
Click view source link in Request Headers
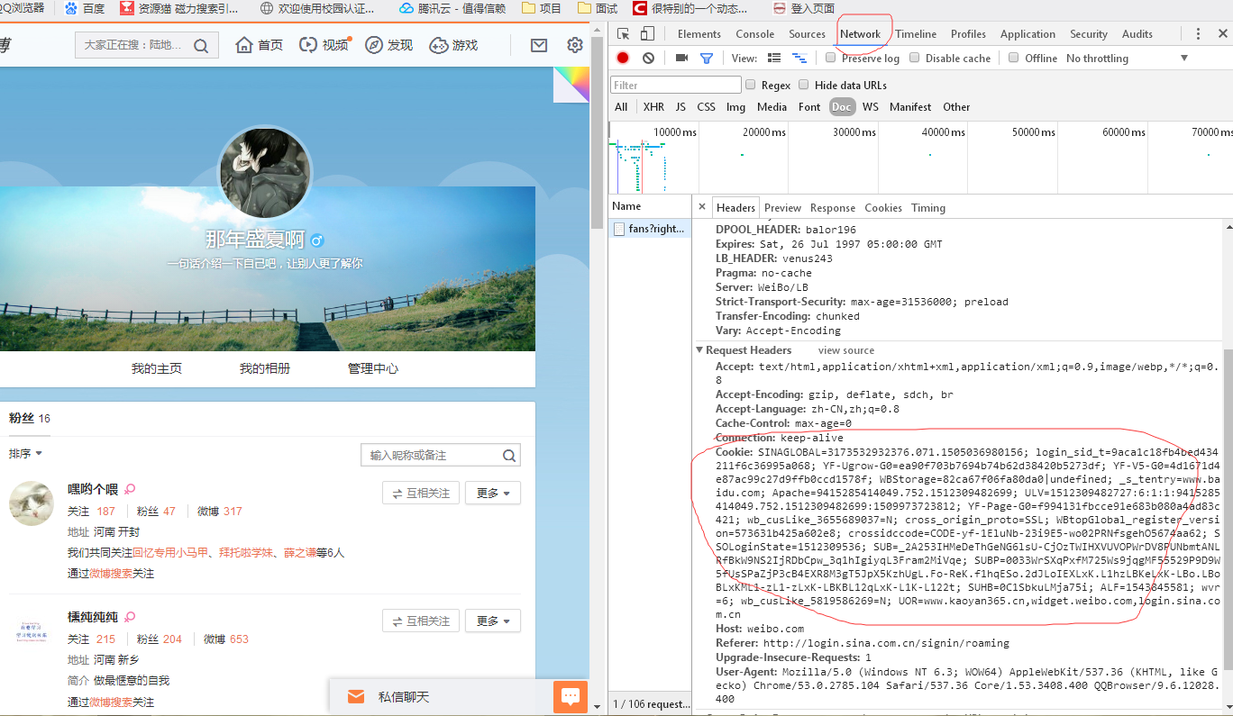[846, 350]
